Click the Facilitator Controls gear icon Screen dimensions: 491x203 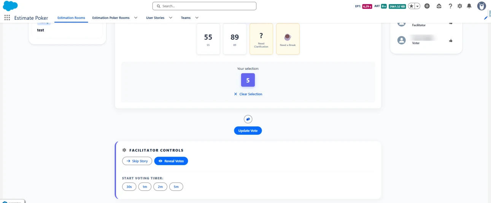click(x=124, y=150)
